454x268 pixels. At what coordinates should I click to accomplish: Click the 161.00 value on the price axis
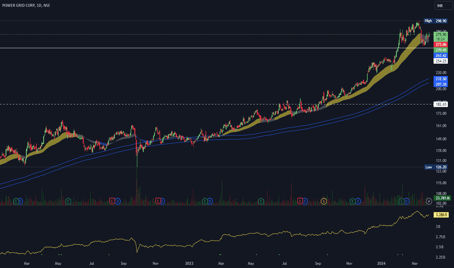[441, 126]
